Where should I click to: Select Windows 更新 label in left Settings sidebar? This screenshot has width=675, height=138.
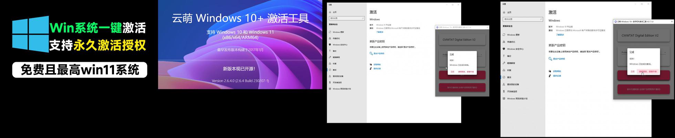(338, 32)
